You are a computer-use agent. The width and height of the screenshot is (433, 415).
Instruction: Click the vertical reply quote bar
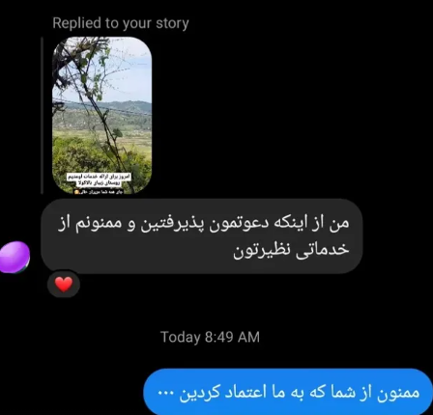tap(42, 116)
